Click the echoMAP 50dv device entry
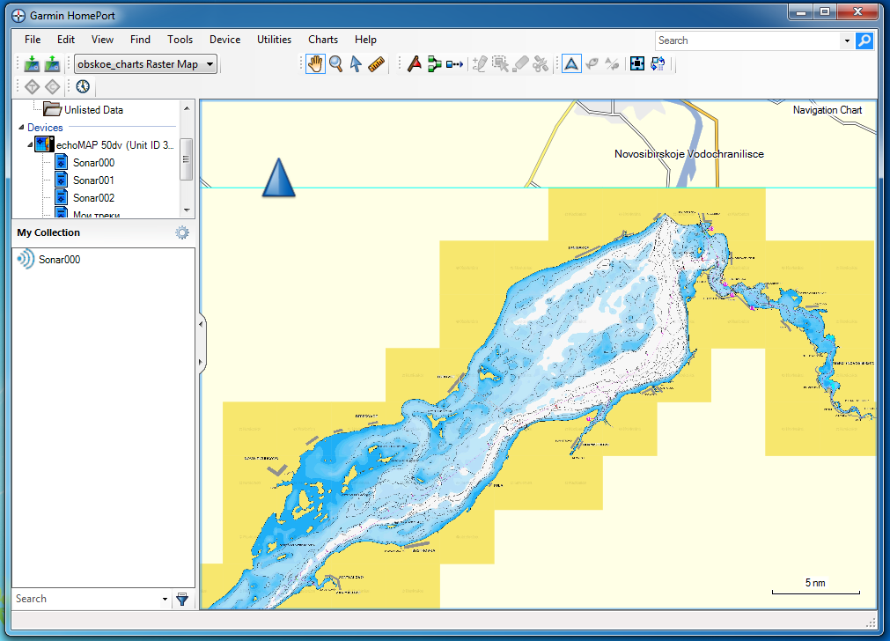This screenshot has height=641, width=890. pyautogui.click(x=105, y=144)
